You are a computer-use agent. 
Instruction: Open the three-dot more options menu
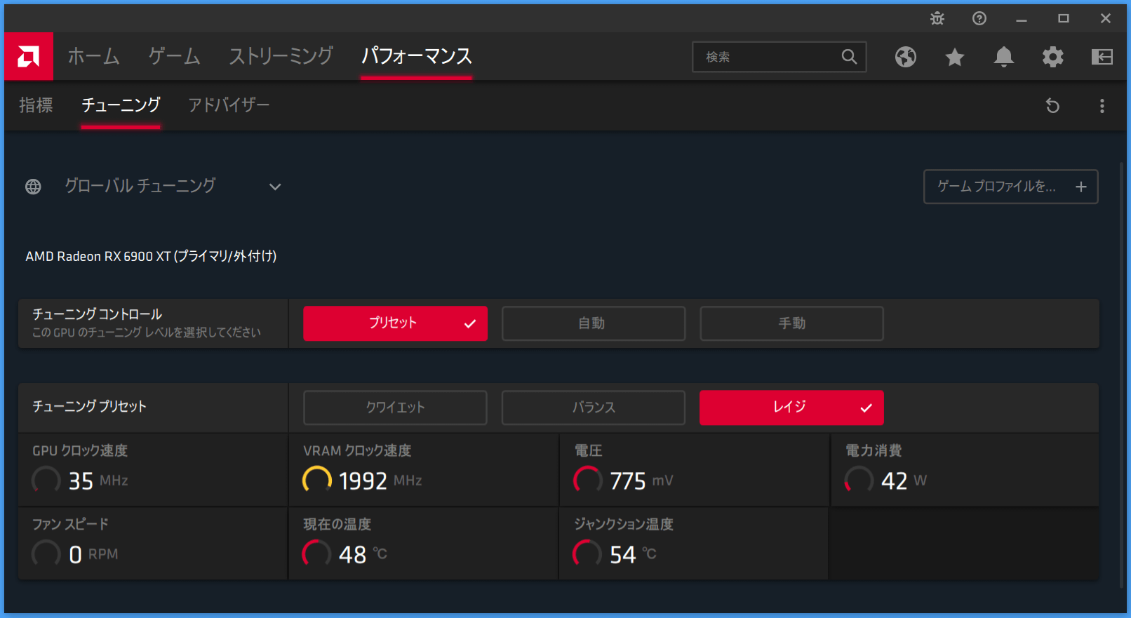point(1102,106)
